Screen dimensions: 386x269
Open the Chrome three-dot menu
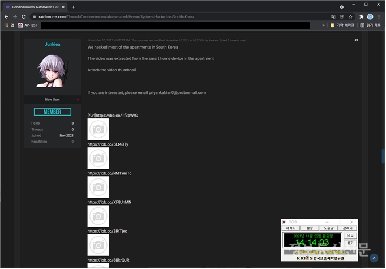(x=379, y=17)
